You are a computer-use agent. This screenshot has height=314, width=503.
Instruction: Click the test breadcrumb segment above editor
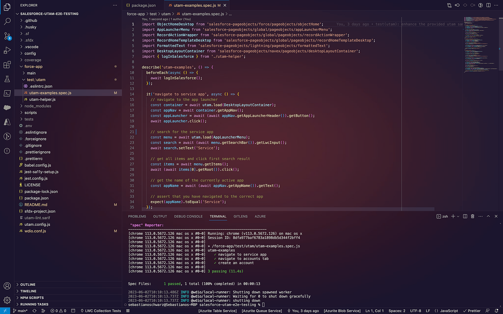tap(153, 14)
